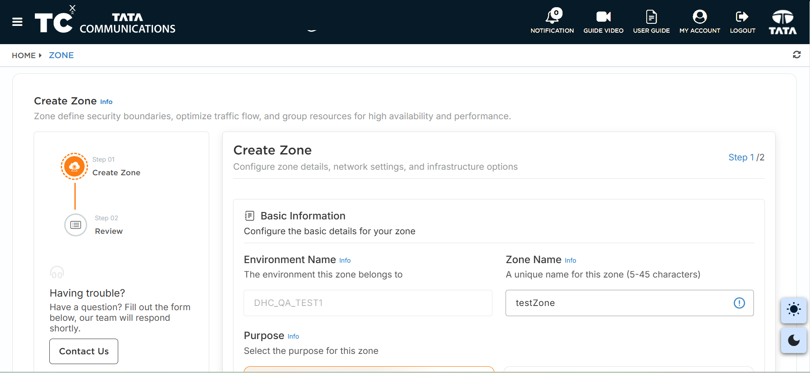Viewport: 810px width, 373px height.
Task: Click the refresh icon beside breadcrumb
Action: [797, 55]
